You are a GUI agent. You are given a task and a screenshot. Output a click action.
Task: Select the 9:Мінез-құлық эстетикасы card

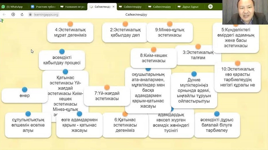(170, 33)
